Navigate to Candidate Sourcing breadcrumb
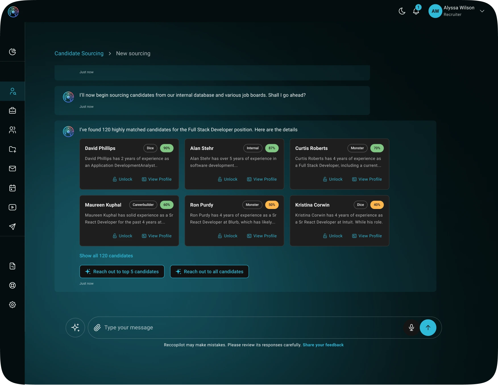Screen dimensions: 498x385 (79, 53)
